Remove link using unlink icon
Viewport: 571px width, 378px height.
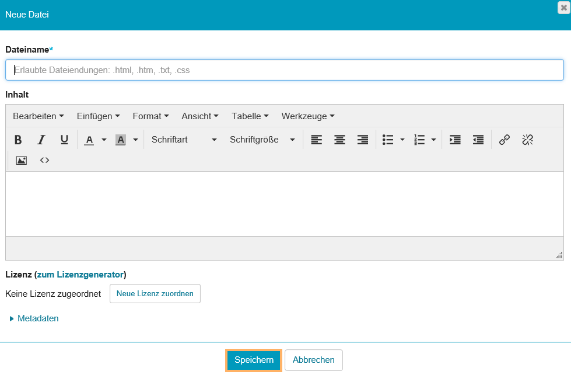point(527,140)
